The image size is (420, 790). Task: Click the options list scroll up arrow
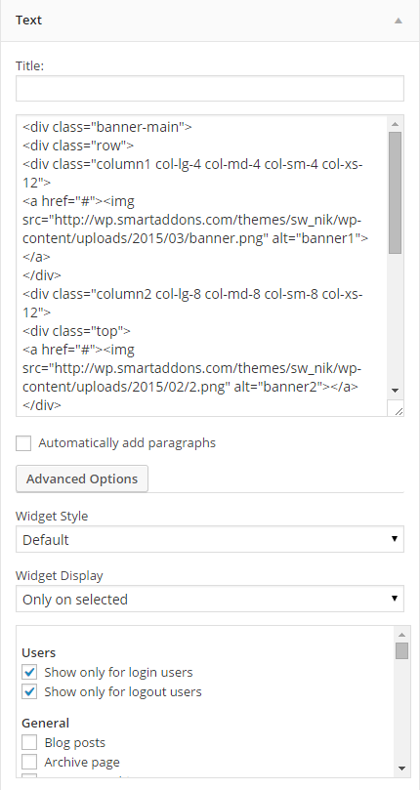pos(401,635)
